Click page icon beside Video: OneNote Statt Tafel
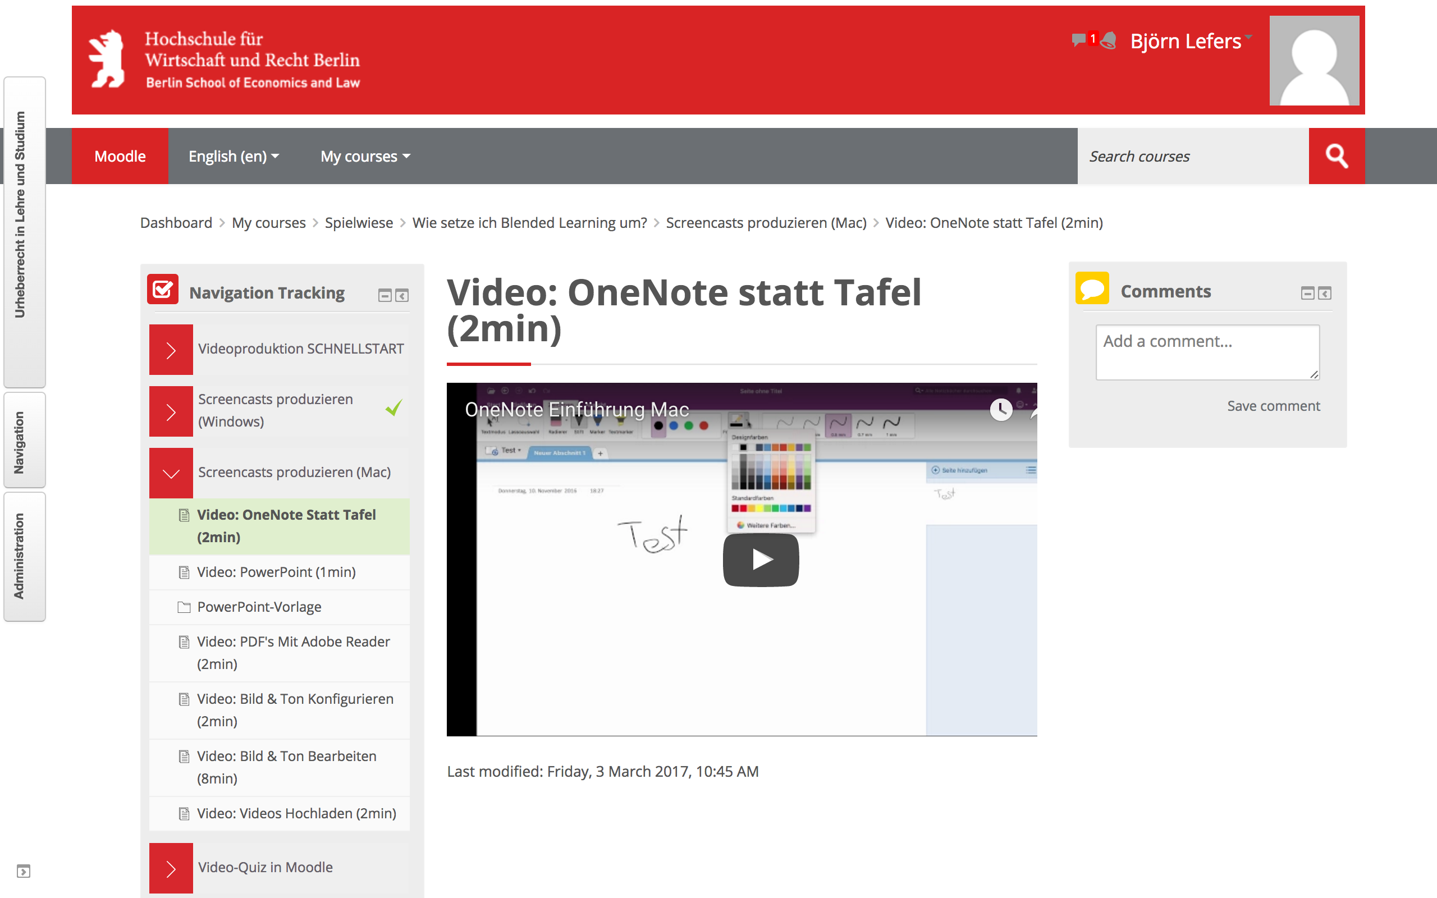The image size is (1437, 898). point(184,515)
